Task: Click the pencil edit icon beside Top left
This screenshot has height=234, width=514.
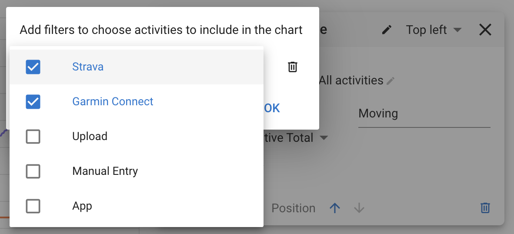Action: [387, 30]
